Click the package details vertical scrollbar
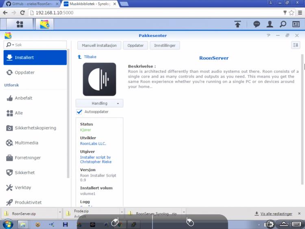 [x=302, y=119]
